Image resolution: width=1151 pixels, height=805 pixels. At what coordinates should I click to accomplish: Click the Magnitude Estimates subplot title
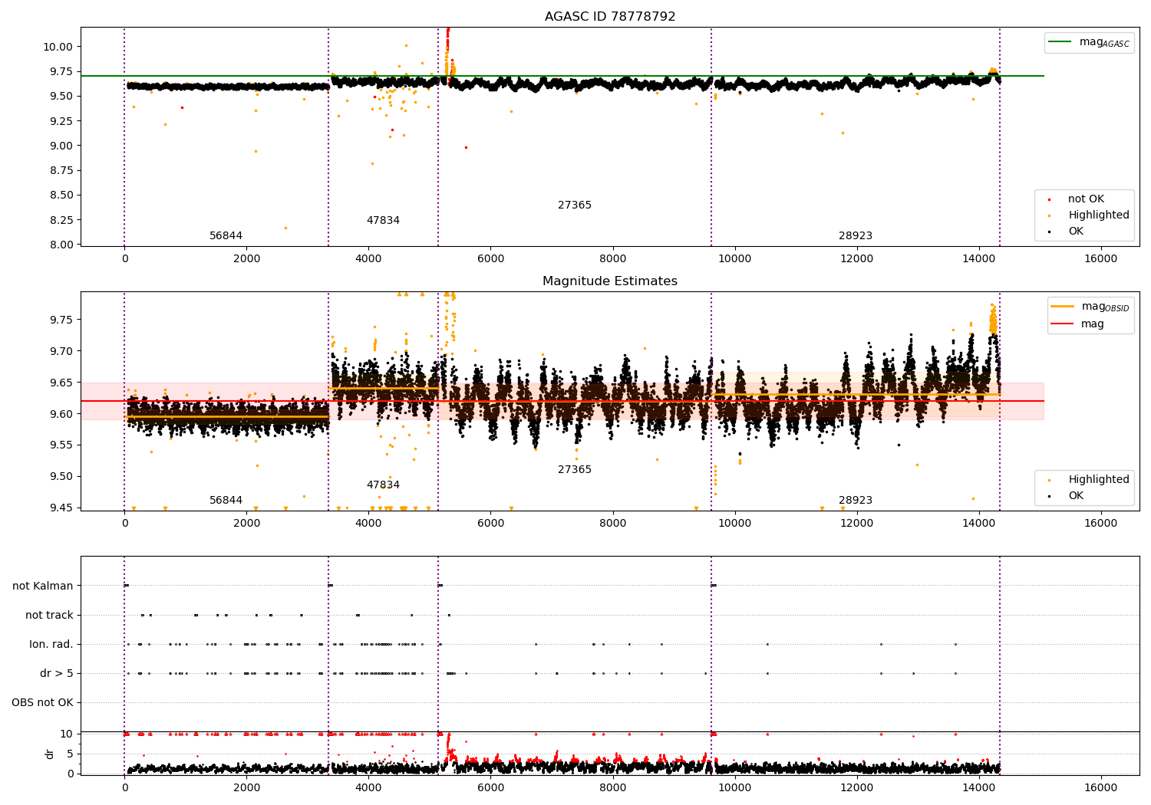pos(610,281)
